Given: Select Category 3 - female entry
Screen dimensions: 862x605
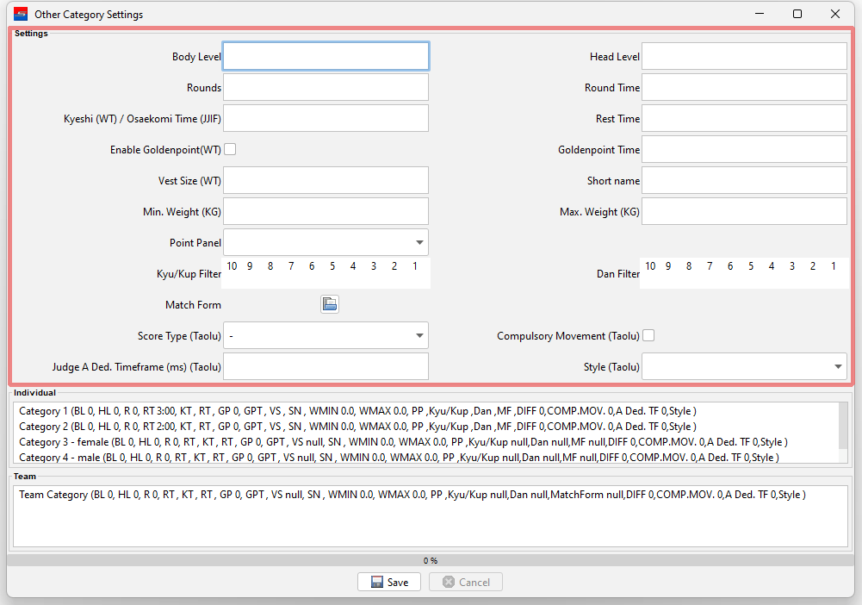Looking at the screenshot, I should click(x=344, y=442).
